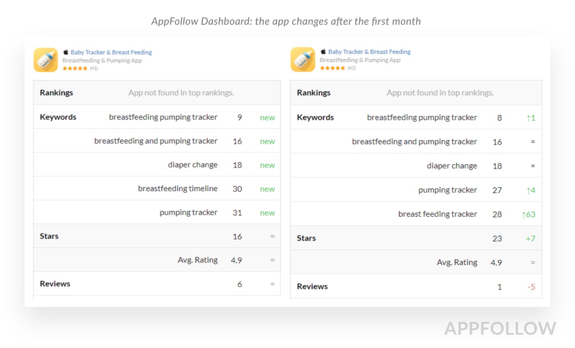The image size is (575, 348).
Task: Click the Rankings header in left panel
Action: 56,92
